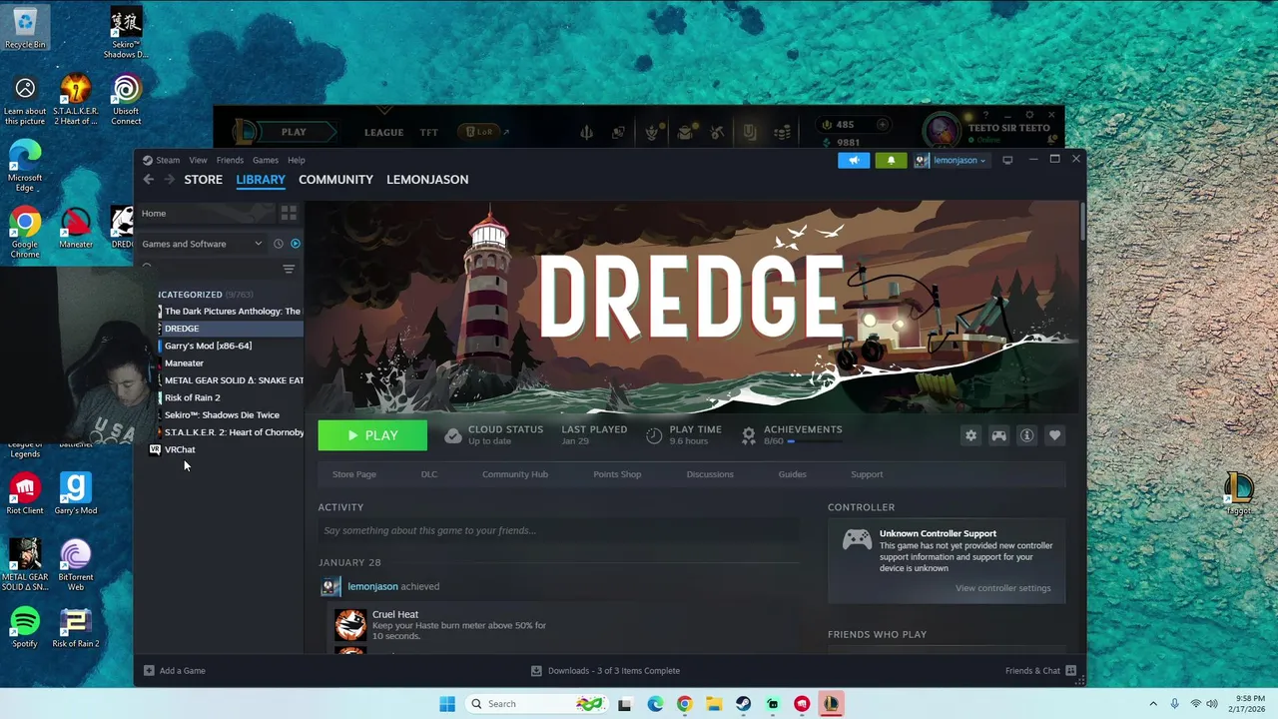
Task: Toggle the ready-to-play filter icon
Action: point(295,244)
